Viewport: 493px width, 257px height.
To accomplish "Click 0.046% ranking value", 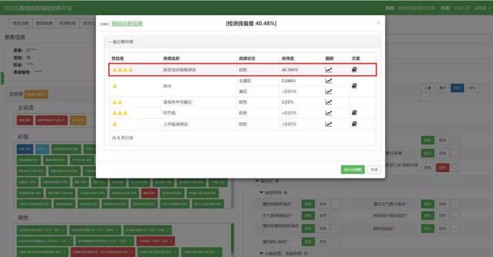I will click(289, 81).
